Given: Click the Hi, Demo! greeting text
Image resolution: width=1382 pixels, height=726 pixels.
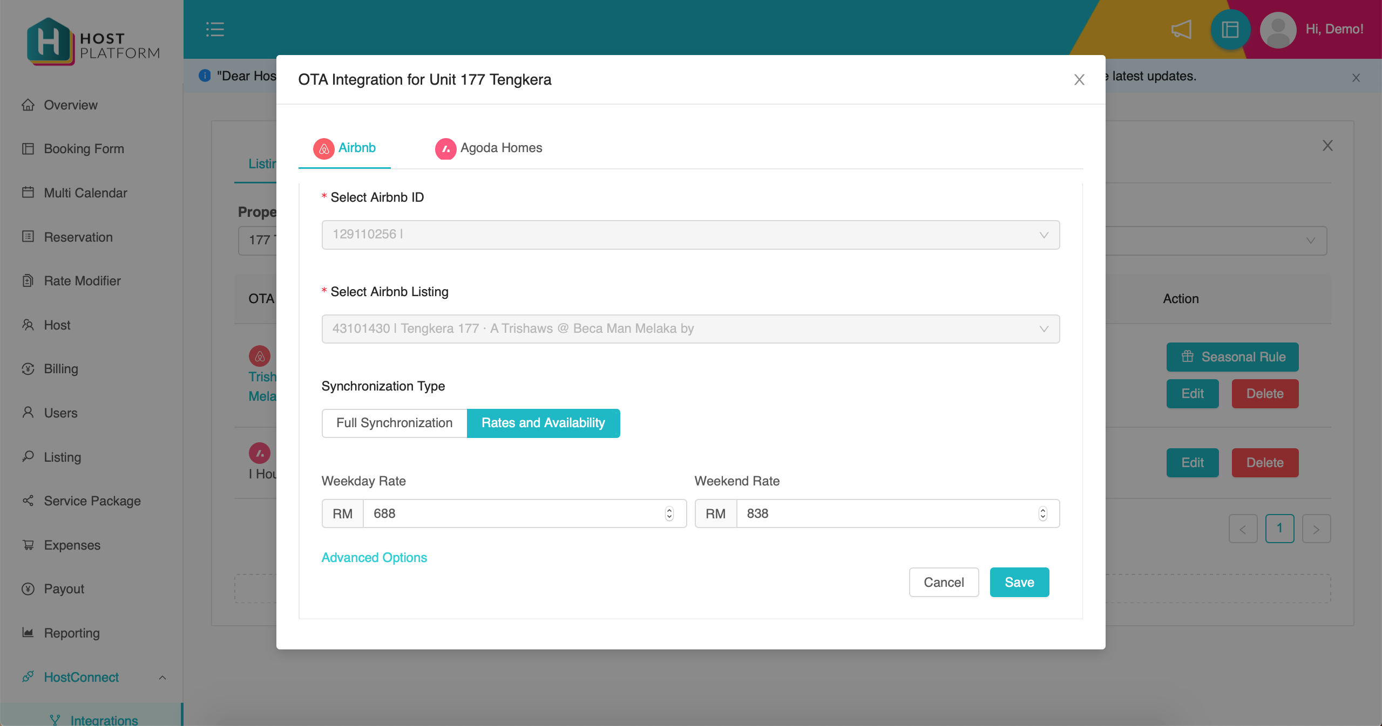Looking at the screenshot, I should [1334, 29].
